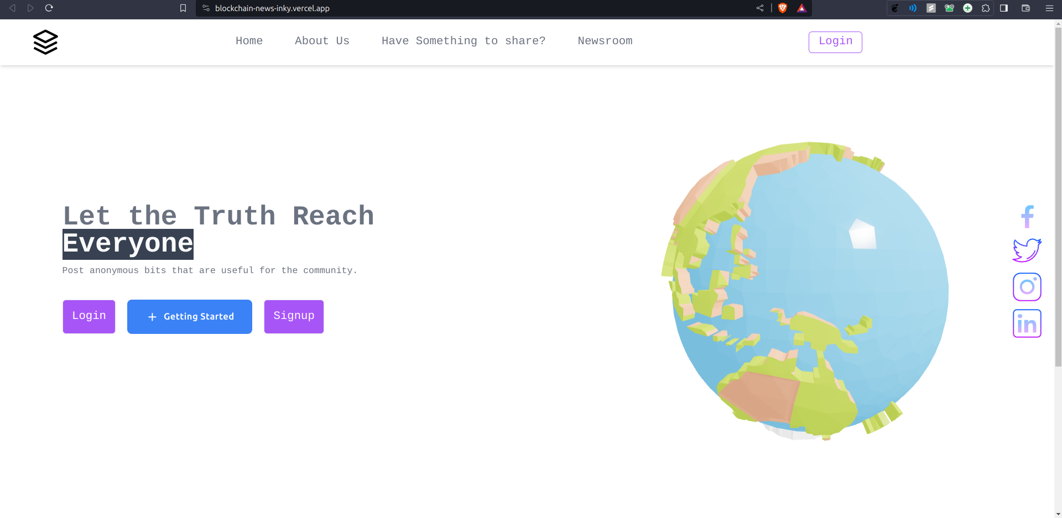The width and height of the screenshot is (1062, 518).
Task: Click the Brave Rewards triangle icon
Action: click(x=801, y=8)
